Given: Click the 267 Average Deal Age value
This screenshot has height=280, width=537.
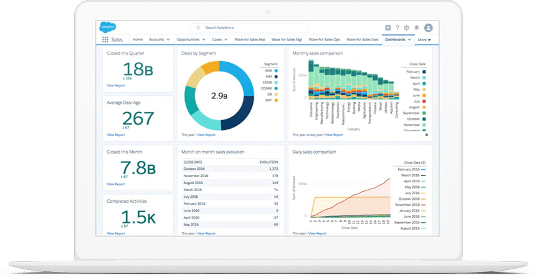Looking at the screenshot, I should [x=138, y=119].
